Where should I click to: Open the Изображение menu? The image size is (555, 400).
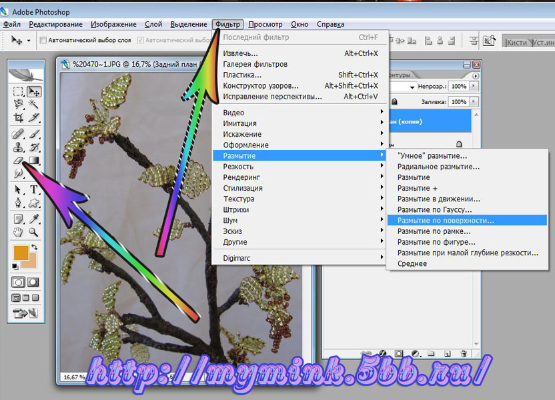(x=113, y=24)
